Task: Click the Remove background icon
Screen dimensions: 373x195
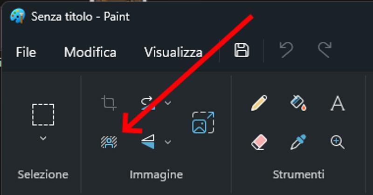Action: [x=109, y=142]
